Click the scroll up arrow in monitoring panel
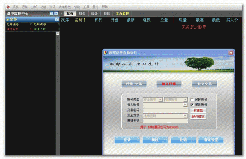This screenshot has height=159, width=246. [57, 33]
